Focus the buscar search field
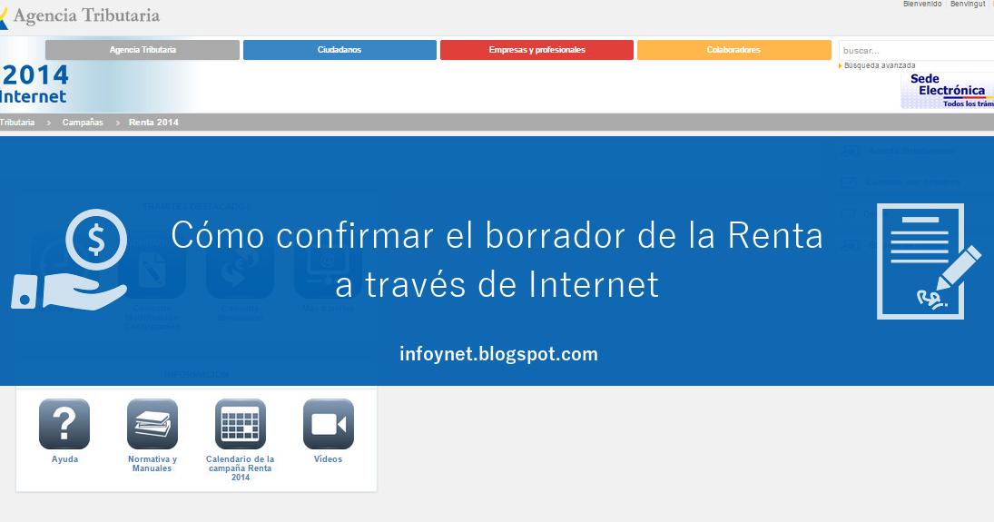Image resolution: width=994 pixels, height=522 pixels. click(916, 51)
